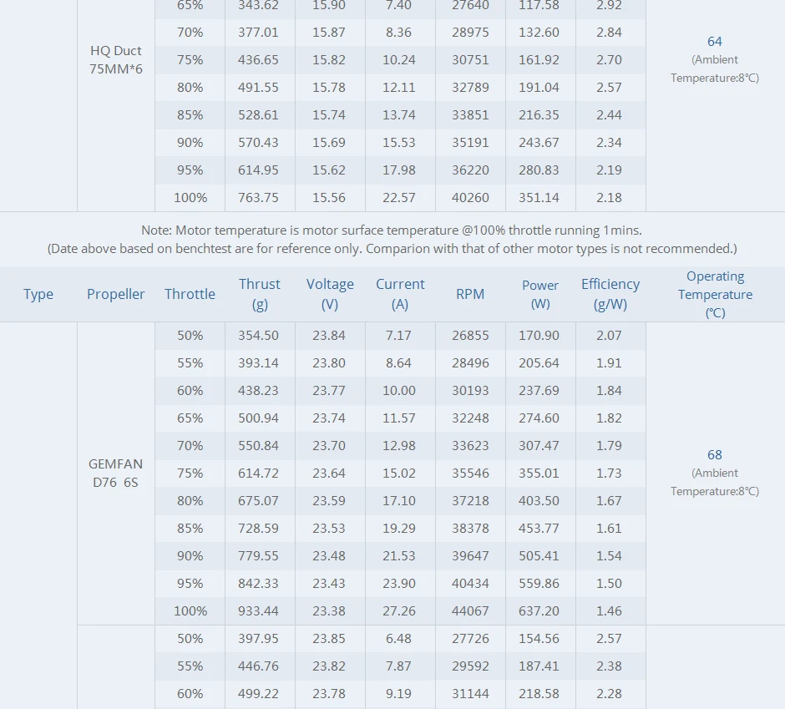Select the GEMFAN D76 6S propeller cell
The width and height of the screenshot is (785, 709).
(115, 474)
